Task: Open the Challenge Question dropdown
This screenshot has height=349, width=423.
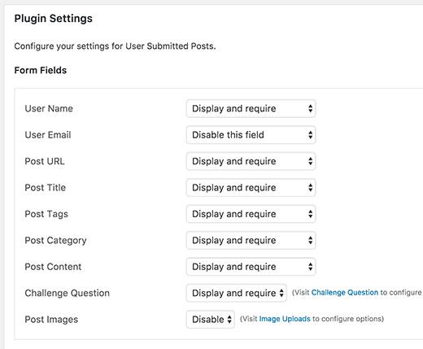Action: [x=237, y=293]
